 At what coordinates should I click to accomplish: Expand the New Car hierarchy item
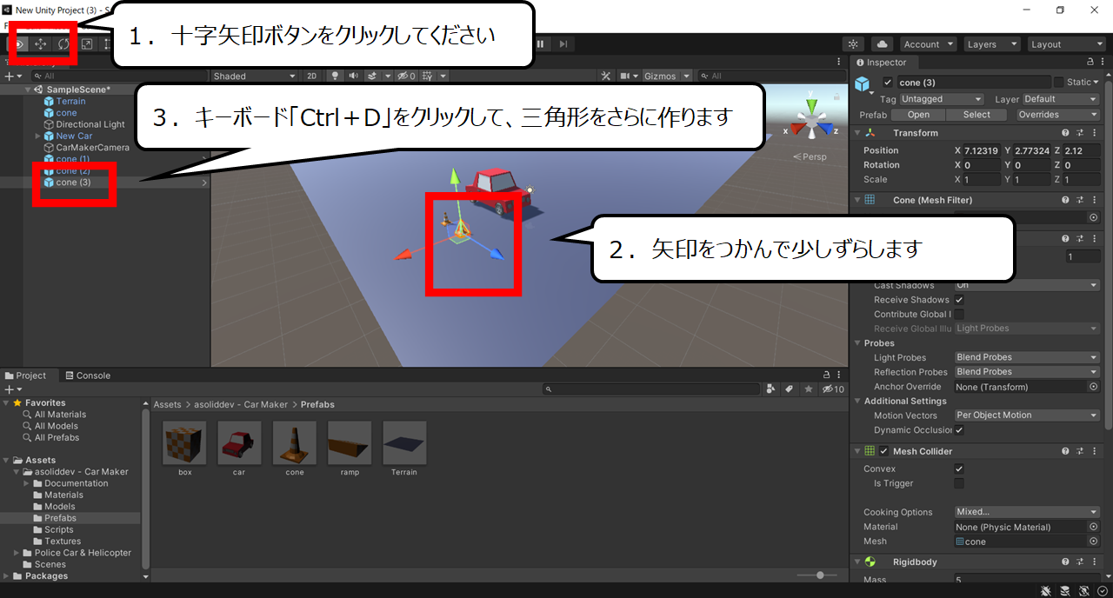coord(38,136)
